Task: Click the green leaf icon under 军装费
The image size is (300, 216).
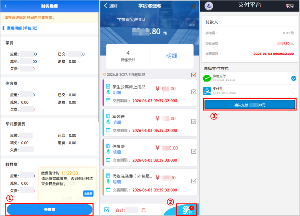Action: 108,122
